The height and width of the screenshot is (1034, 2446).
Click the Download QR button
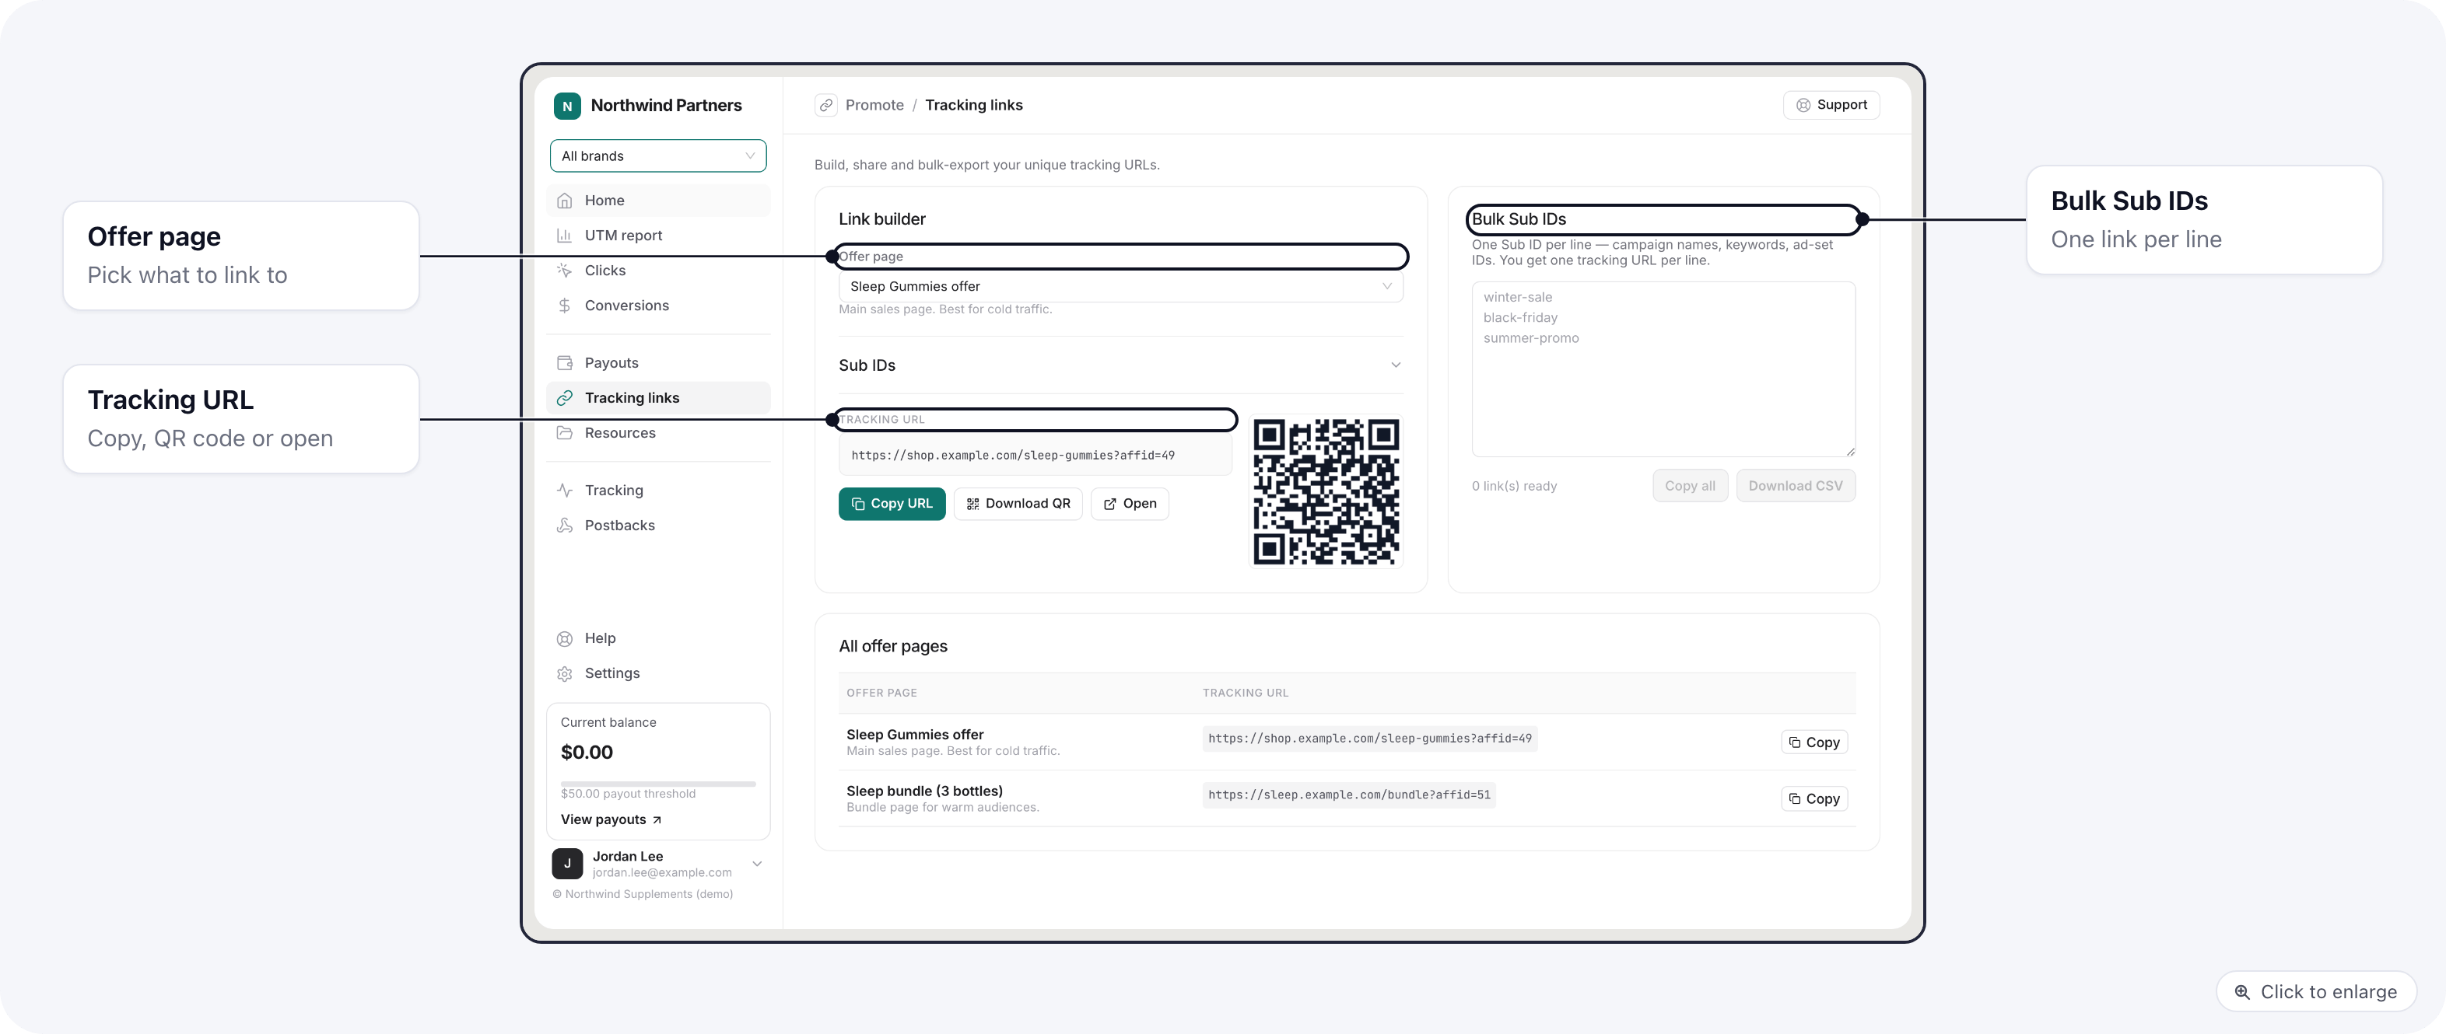(x=1018, y=504)
